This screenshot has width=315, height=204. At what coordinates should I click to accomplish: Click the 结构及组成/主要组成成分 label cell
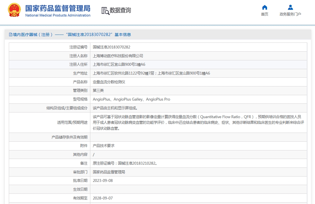(x=50, y=108)
